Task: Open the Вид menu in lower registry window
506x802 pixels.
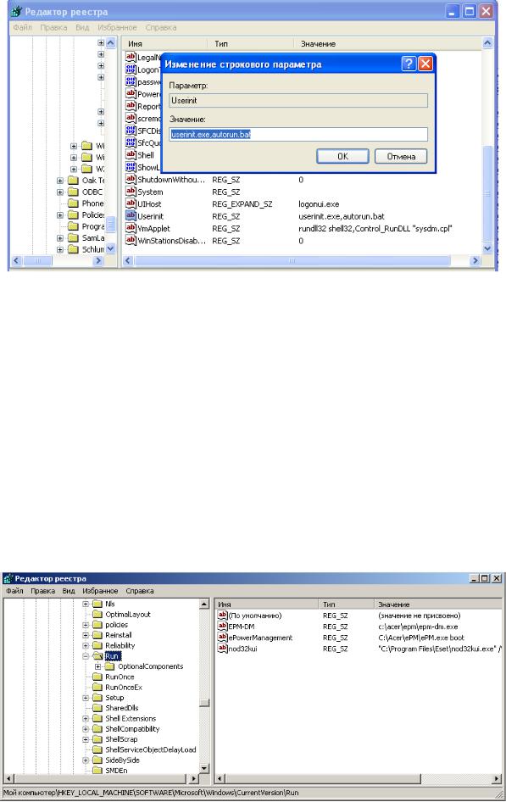Action: 69,591
